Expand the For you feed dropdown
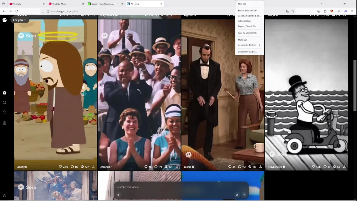Viewport: 357px width, 201px height. [x=20, y=20]
